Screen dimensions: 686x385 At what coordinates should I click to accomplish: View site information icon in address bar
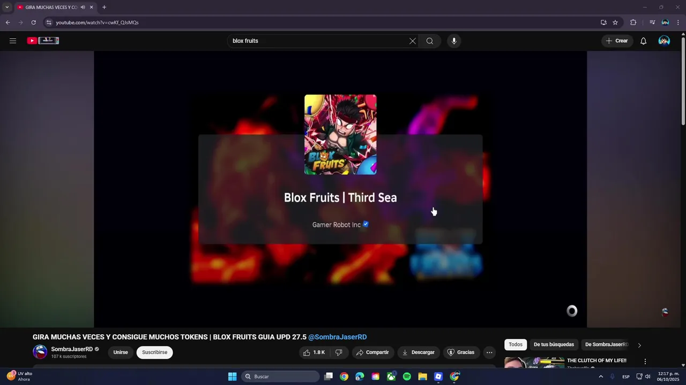point(49,22)
